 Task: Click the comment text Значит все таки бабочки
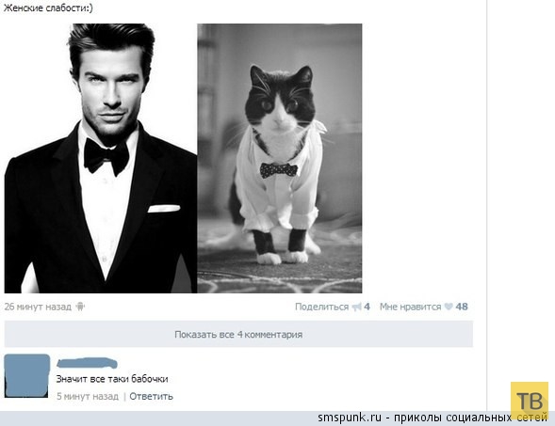112,379
